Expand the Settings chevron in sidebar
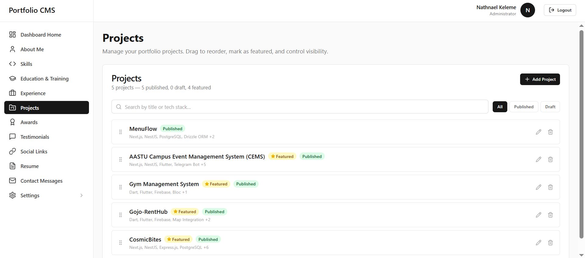The image size is (585, 258). 81,195
